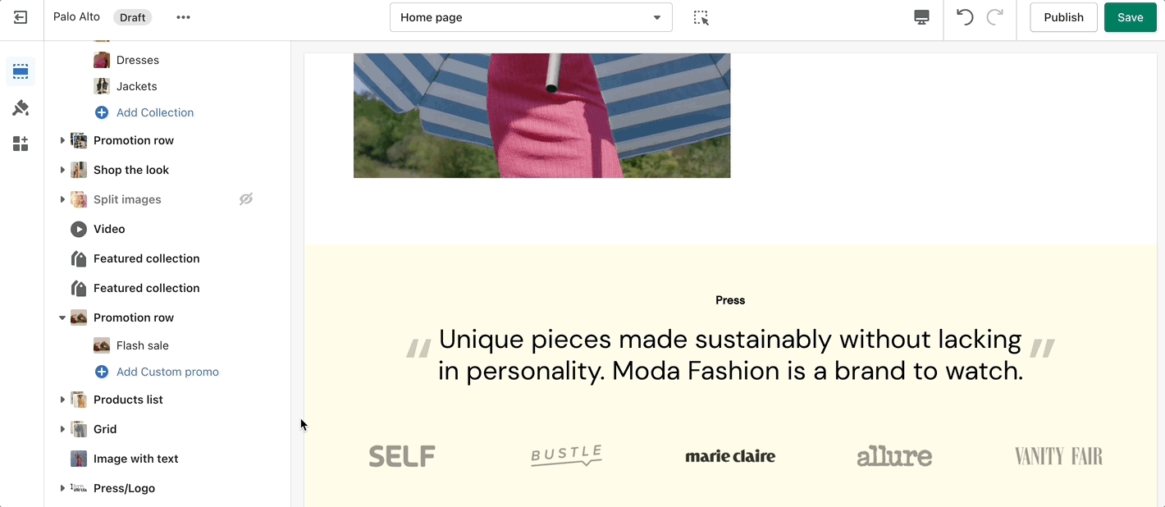Screen dimensions: 1165x507
Task: Open the Sections panel icon
Action: coord(21,71)
